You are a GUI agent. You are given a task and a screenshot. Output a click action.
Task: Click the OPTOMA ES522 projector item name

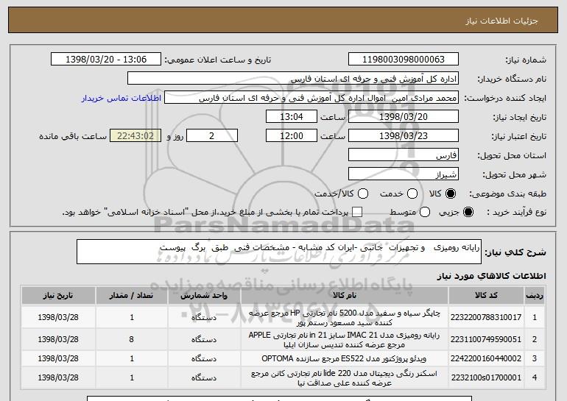click(345, 358)
